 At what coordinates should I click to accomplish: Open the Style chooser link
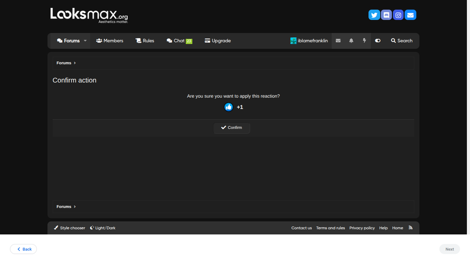70,228
